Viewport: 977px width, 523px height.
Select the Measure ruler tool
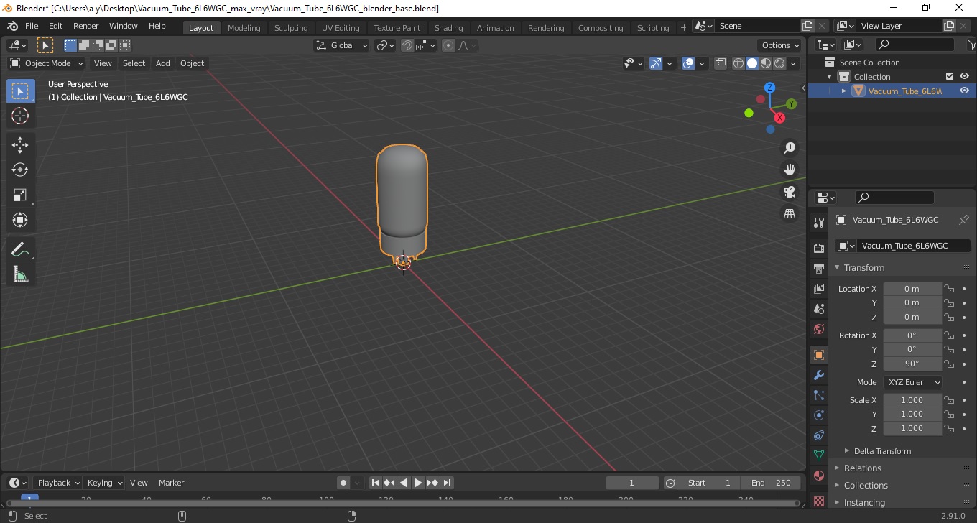[20, 274]
